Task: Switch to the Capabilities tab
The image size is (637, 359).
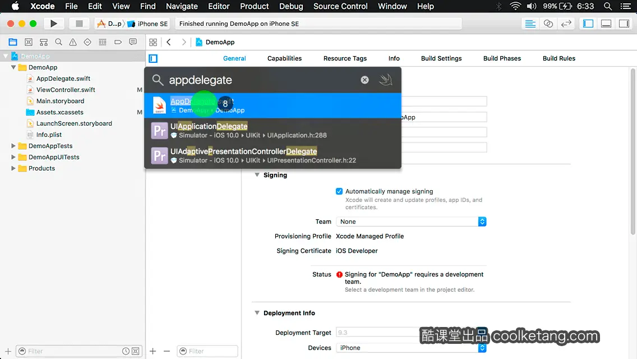Action: click(284, 58)
